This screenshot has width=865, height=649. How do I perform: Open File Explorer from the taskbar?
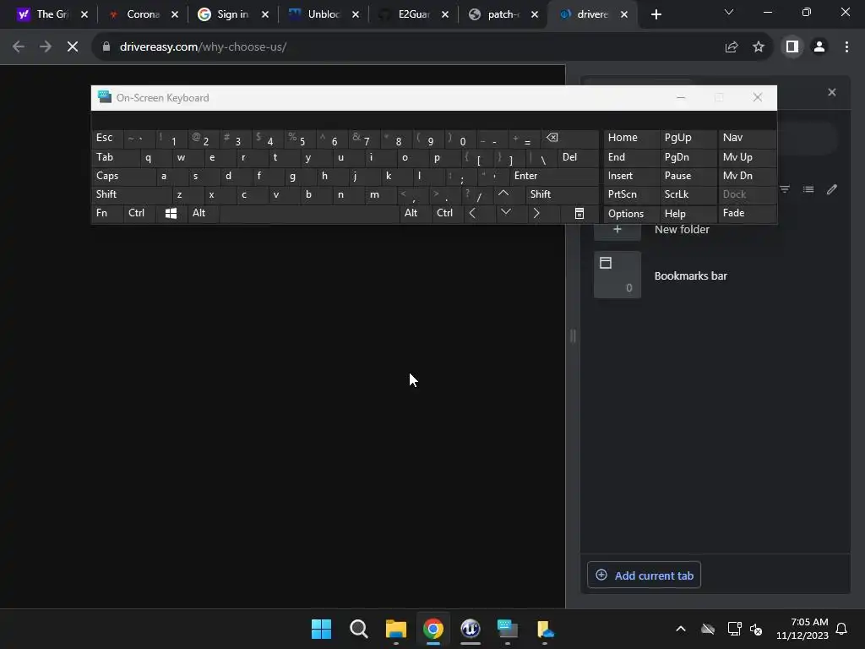click(395, 629)
